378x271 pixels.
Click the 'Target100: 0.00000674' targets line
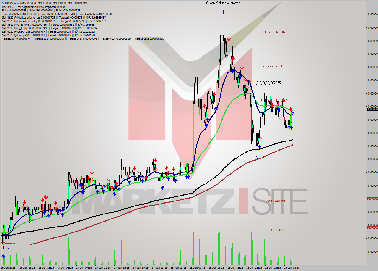pyautogui.click(x=83, y=39)
